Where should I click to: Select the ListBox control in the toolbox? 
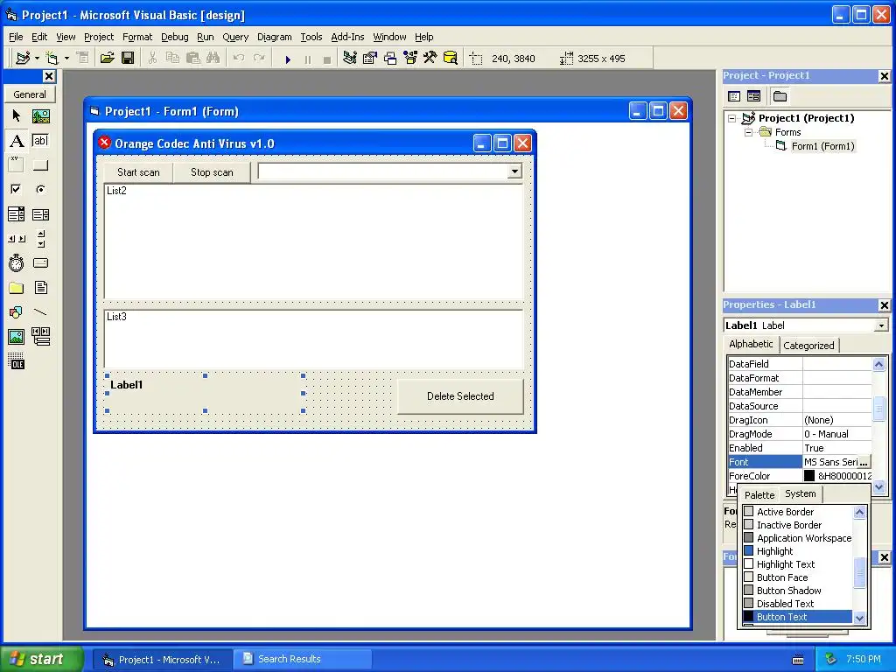point(40,214)
